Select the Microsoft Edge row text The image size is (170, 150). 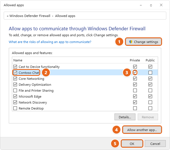[30, 97]
